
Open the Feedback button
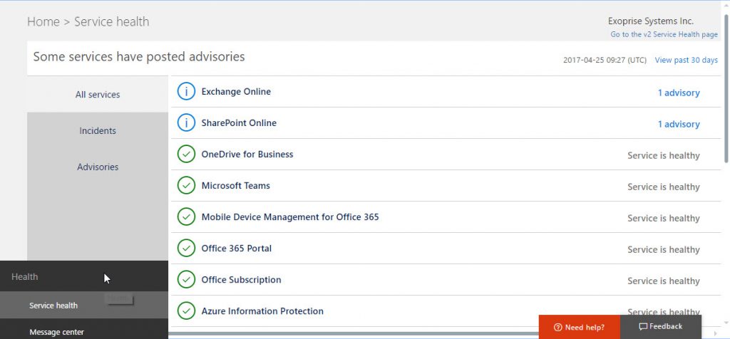[661, 326]
